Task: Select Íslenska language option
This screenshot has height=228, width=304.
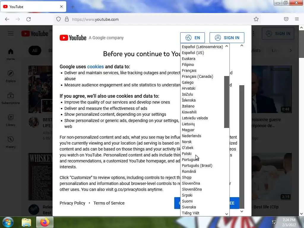Action: click(x=202, y=100)
